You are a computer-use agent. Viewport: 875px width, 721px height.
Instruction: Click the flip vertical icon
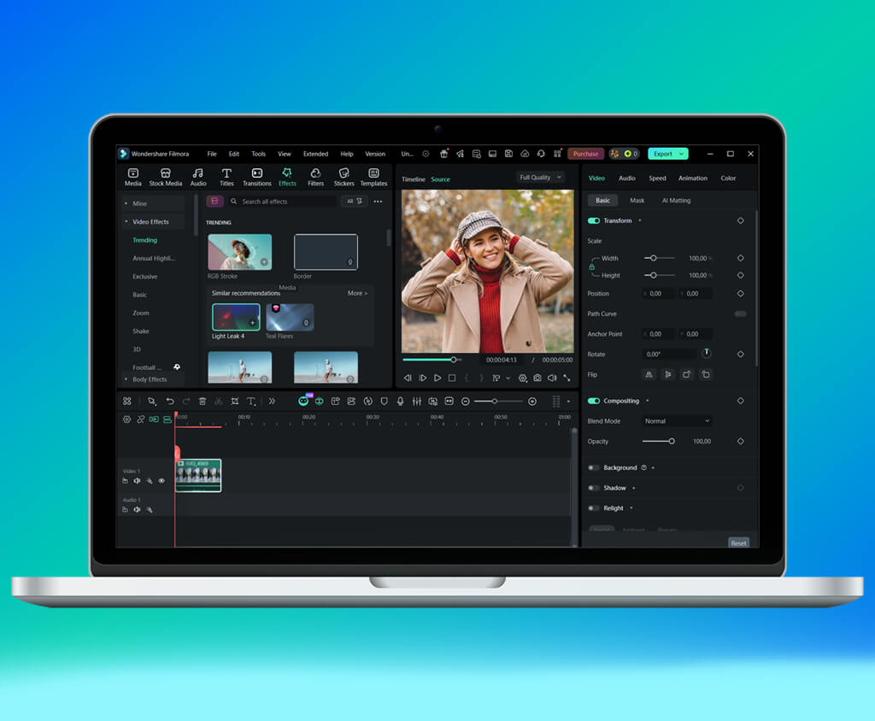[668, 374]
